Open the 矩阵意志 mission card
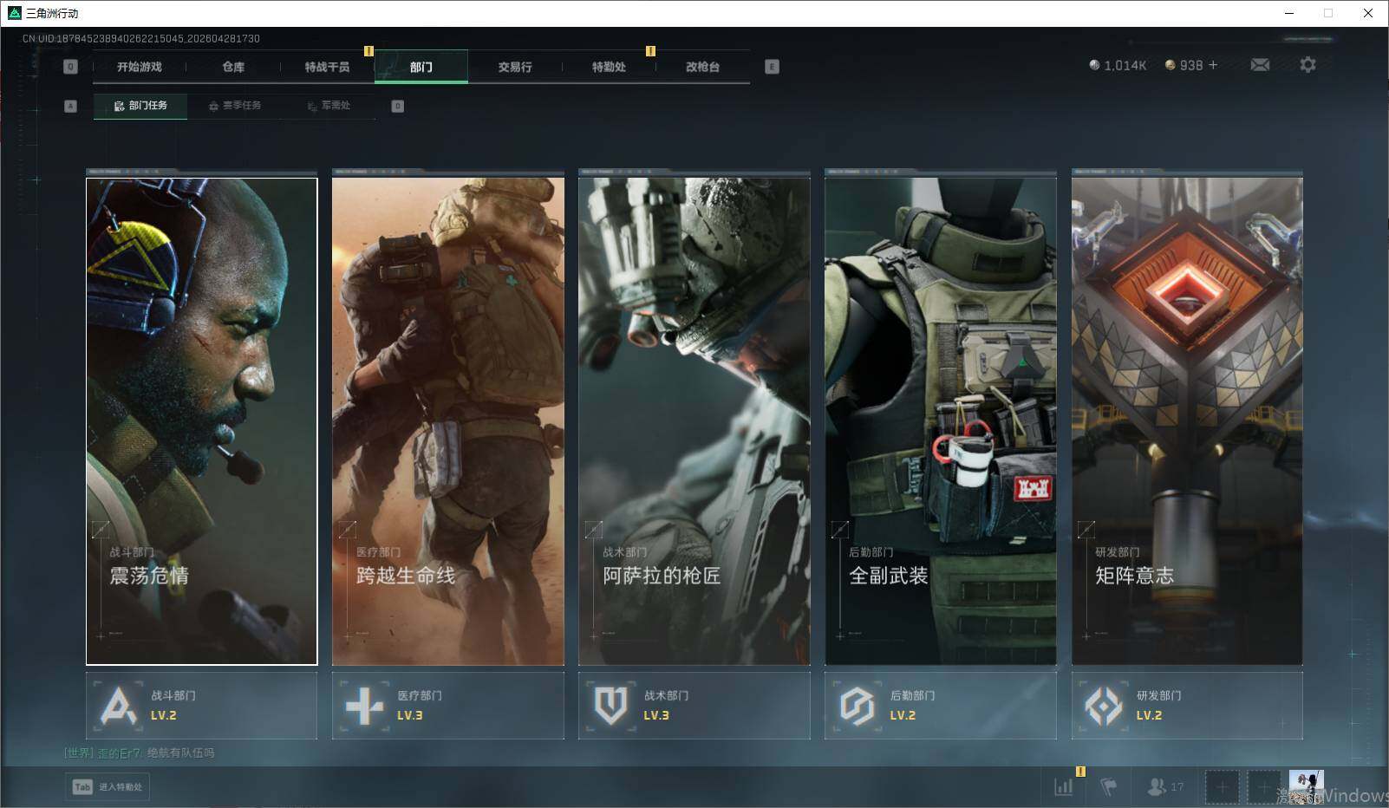Viewport: 1389px width, 808px height. (1186, 420)
